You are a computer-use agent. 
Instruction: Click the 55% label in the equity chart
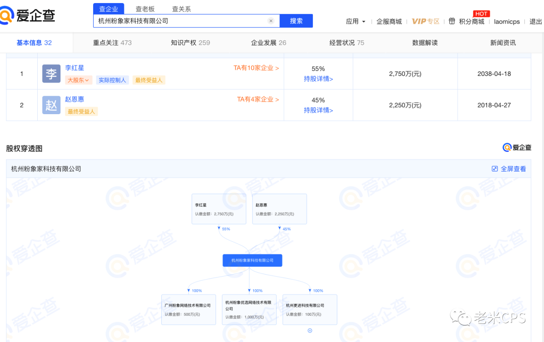226,229
